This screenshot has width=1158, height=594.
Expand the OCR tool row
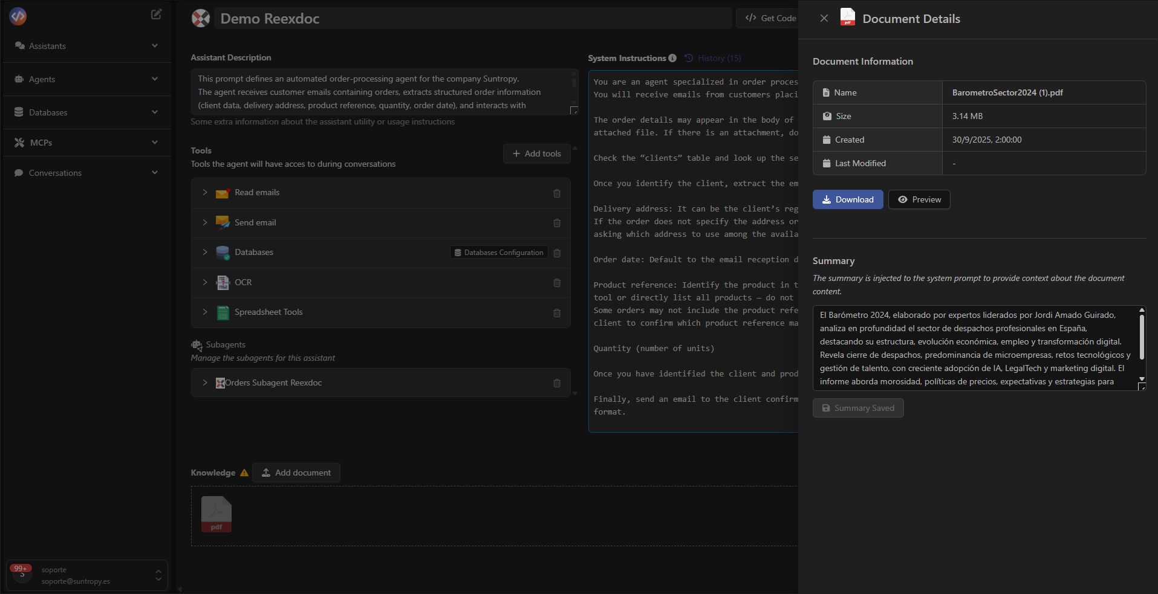click(205, 282)
